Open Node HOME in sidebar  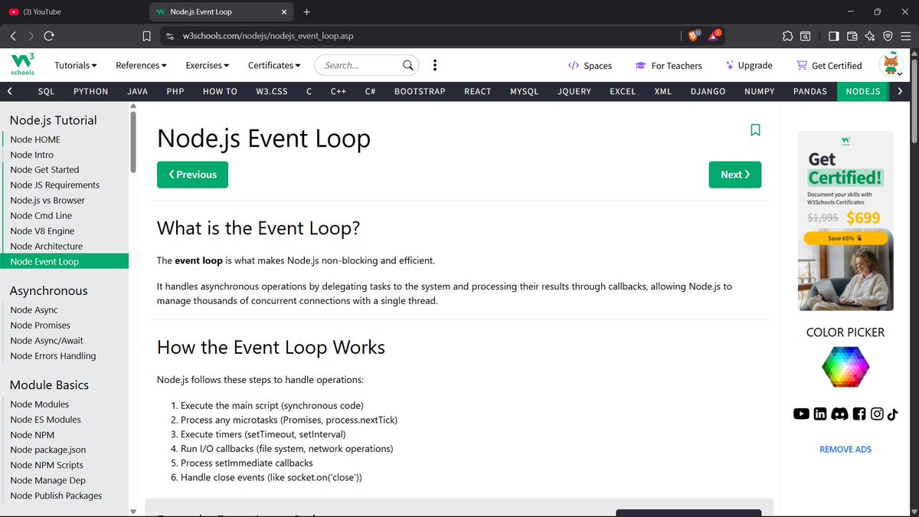coord(35,139)
